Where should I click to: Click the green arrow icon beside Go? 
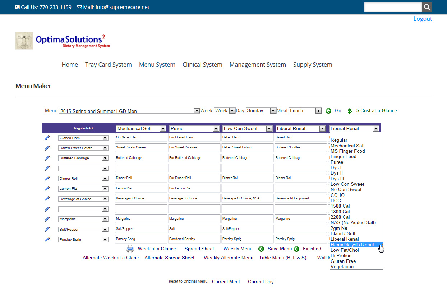click(x=328, y=111)
